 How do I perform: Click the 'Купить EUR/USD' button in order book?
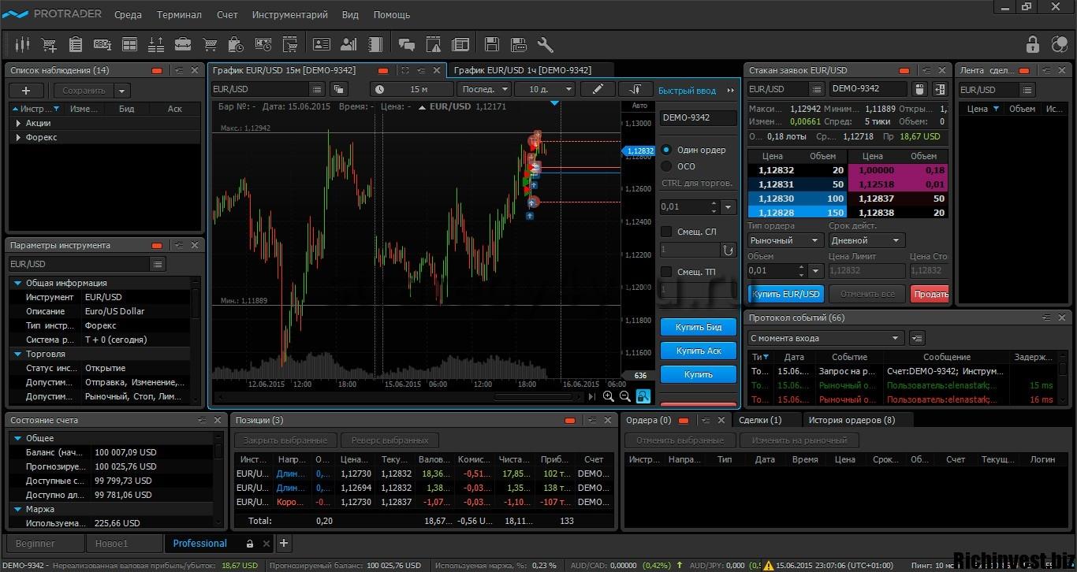[x=785, y=294]
